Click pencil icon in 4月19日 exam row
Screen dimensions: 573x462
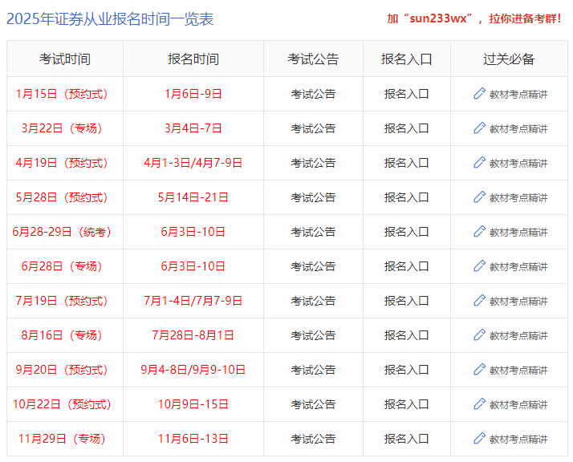coord(480,163)
